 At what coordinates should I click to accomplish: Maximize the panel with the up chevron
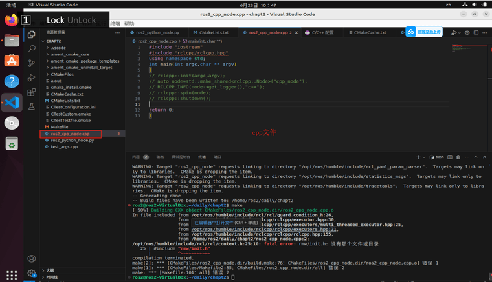pos(476,157)
